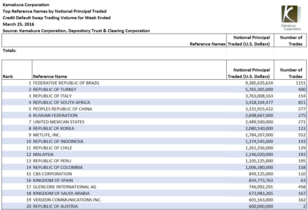Viewport: 308px width, 210px height.
Task: Click 'Top Reference Names by Notional Principal Traded'
Action: coord(54,11)
